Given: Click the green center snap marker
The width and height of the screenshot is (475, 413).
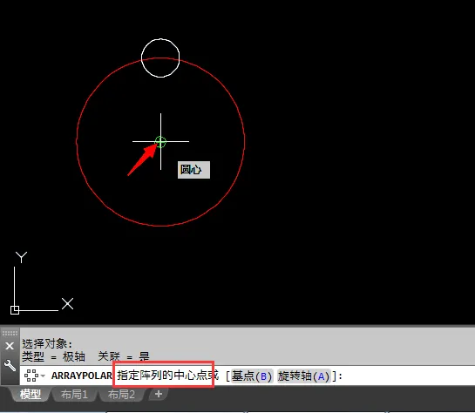Looking at the screenshot, I should 160,142.
